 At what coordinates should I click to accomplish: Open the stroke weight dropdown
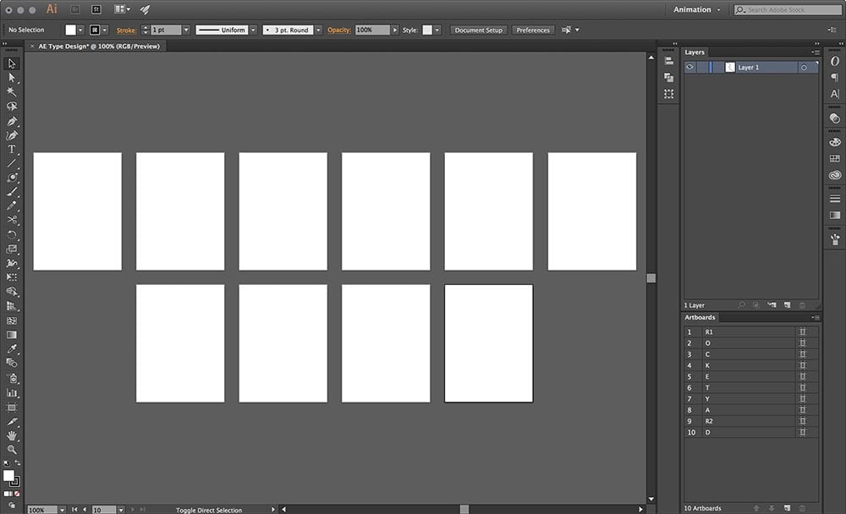point(186,30)
